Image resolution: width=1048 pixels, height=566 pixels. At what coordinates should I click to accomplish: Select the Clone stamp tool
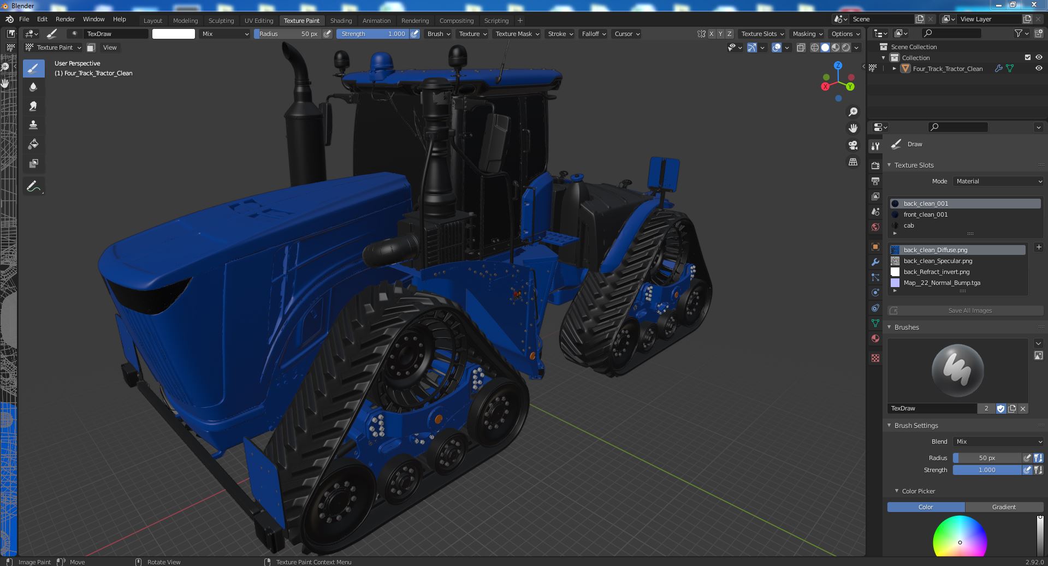(33, 125)
